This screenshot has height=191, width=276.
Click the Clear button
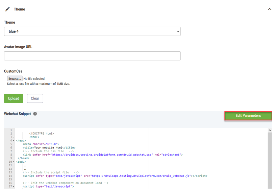coord(35,99)
